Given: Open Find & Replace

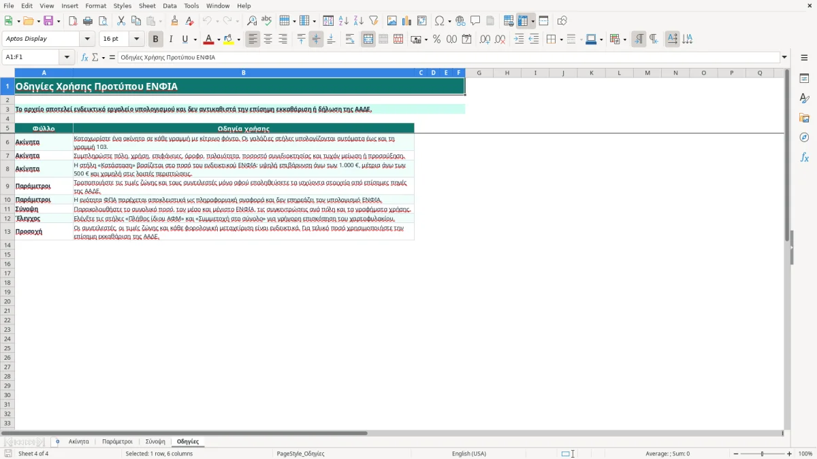Looking at the screenshot, I should tap(252, 21).
